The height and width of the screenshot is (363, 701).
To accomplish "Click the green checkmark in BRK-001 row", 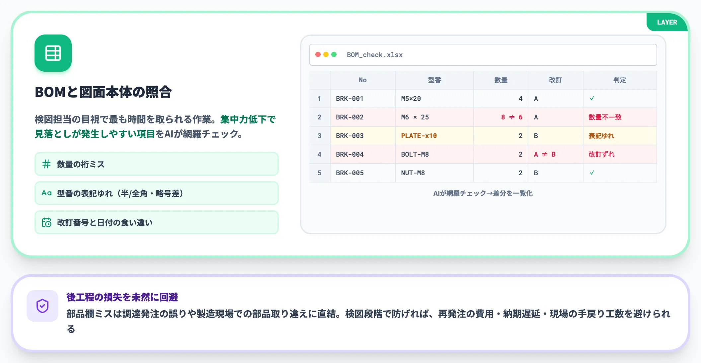I will point(592,99).
